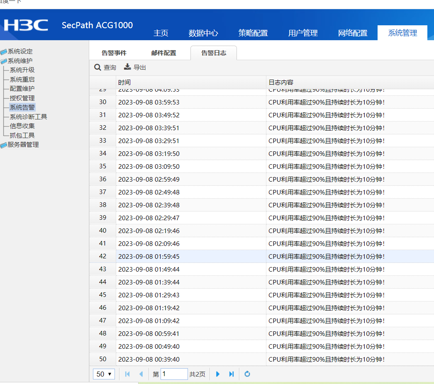Click the 服务器管理 folder icon
The image size is (434, 384).
[4, 145]
